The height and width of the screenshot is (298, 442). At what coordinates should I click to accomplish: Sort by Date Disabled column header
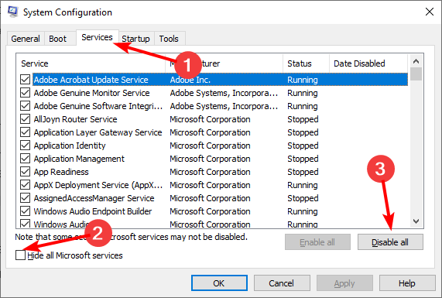tap(368, 63)
